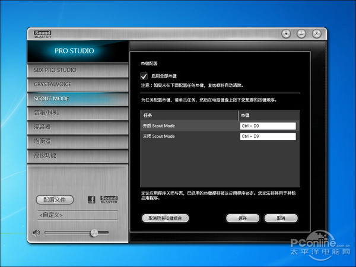This screenshot has width=356, height=267.
Task: Switch to the CRYSTALVOICE section
Action: pyautogui.click(x=78, y=84)
